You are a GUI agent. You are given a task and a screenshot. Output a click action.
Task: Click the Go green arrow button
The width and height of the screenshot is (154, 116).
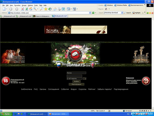[93, 13]
